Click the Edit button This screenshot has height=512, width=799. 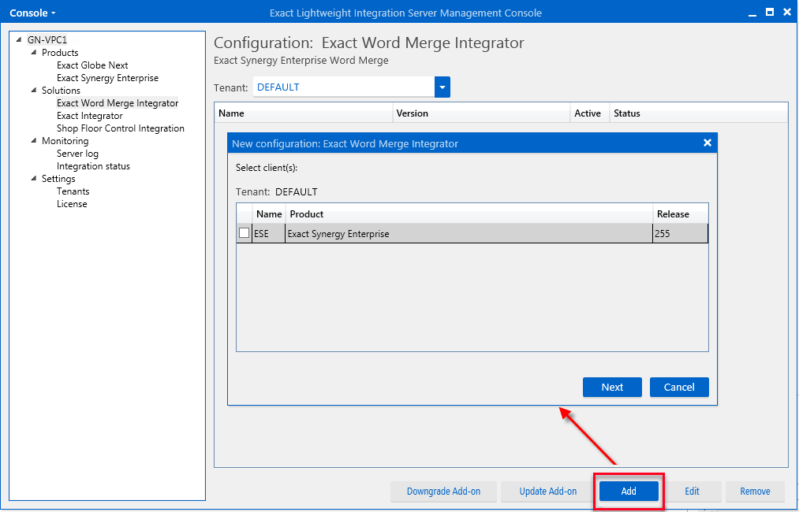click(x=692, y=492)
